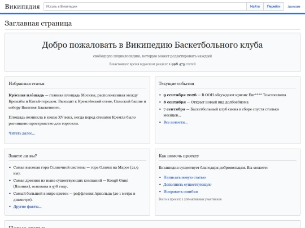
Task: Click 'Википедия существует благодаря добровольцам' text
Action: click(x=213, y=168)
